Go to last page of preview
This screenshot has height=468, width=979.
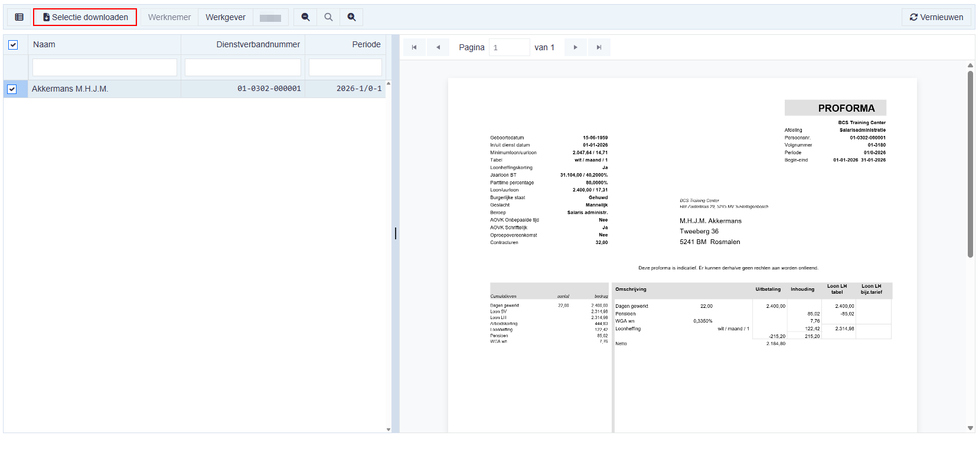599,47
